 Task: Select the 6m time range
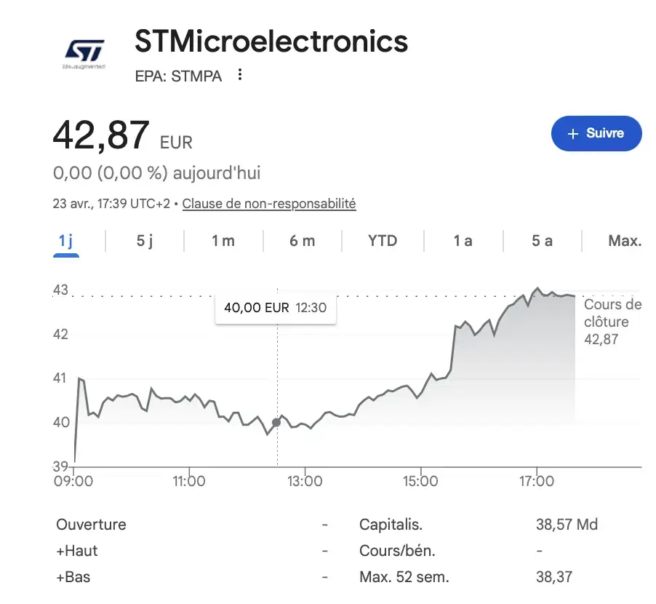tap(303, 240)
